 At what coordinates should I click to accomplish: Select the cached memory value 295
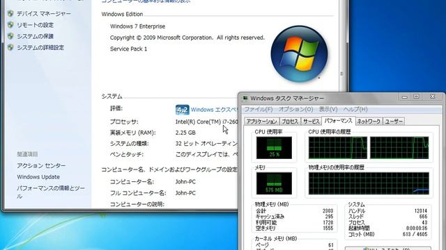(329, 217)
